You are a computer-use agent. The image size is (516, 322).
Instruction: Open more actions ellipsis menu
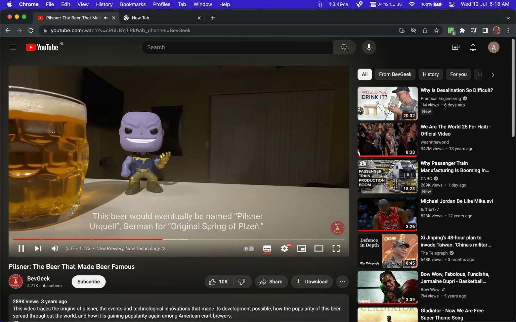click(x=342, y=282)
